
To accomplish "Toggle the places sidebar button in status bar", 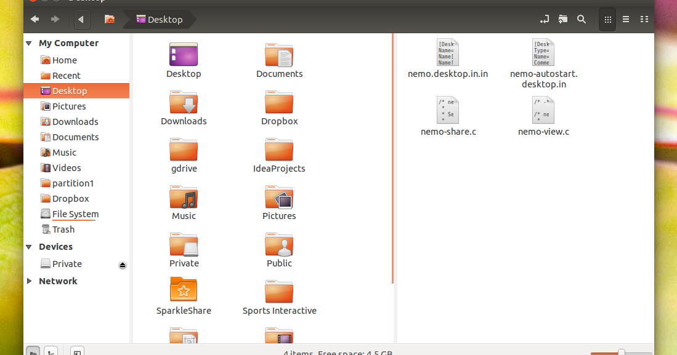I will (x=33, y=351).
